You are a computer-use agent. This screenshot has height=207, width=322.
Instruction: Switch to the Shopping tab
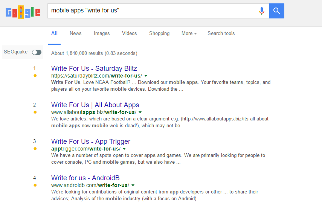(159, 33)
